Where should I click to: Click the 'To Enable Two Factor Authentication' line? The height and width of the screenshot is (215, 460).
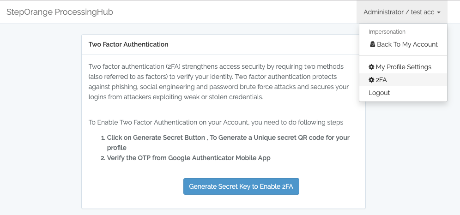(216, 123)
